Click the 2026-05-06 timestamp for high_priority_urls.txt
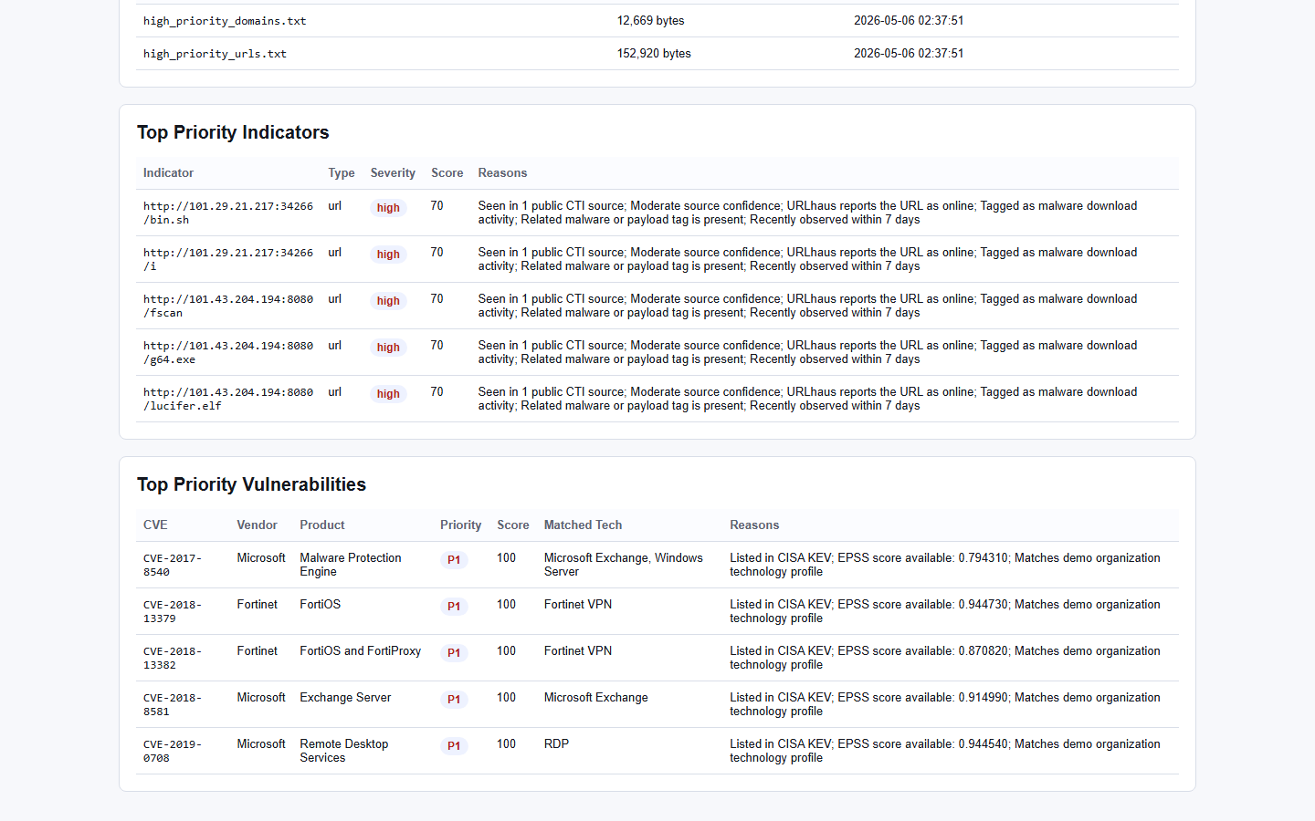Viewport: 1315px width, 821px height. pos(909,54)
